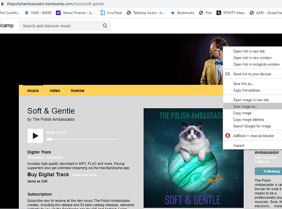The height and width of the screenshot is (209, 282).
Task: Choose Open link in new window
Action: click(252, 58)
